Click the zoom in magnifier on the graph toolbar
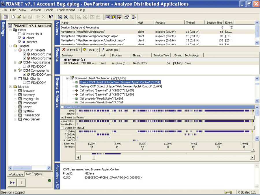Screen dimensions: 260x195 click(66, 17)
